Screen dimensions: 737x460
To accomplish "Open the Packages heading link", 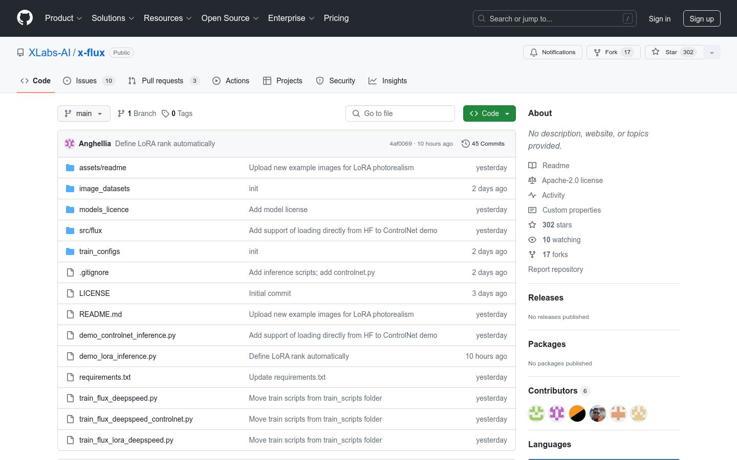I will tap(547, 344).
